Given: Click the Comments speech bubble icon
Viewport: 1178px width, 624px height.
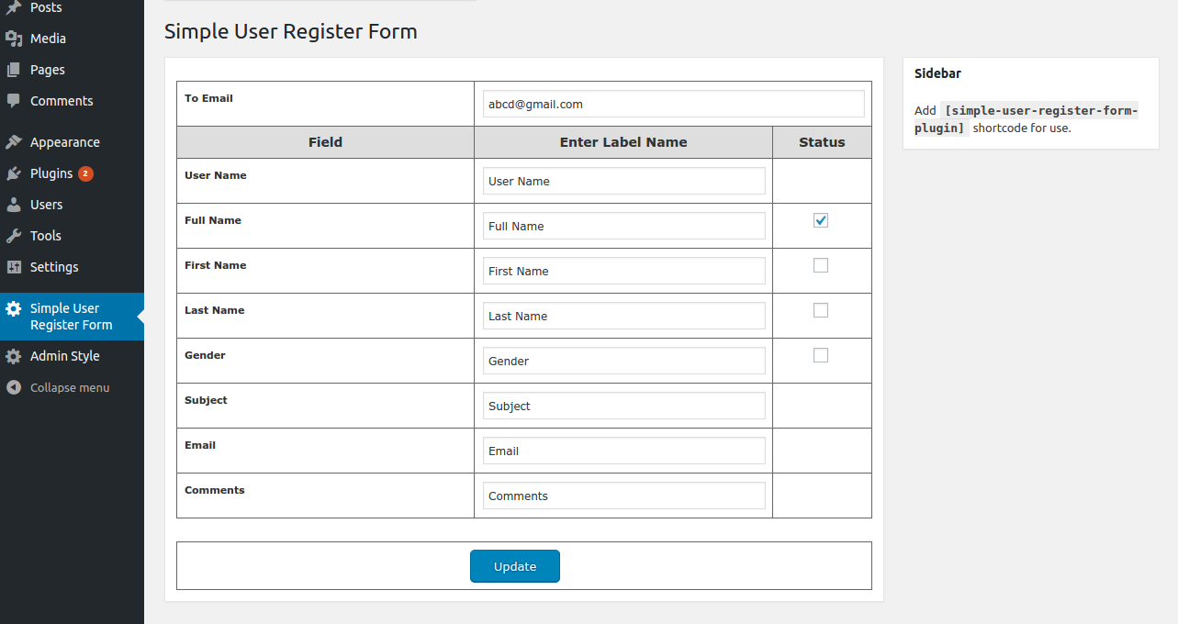Looking at the screenshot, I should (x=15, y=101).
